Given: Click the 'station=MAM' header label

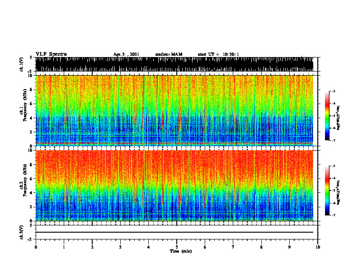Looking at the screenshot, I should point(169,54).
